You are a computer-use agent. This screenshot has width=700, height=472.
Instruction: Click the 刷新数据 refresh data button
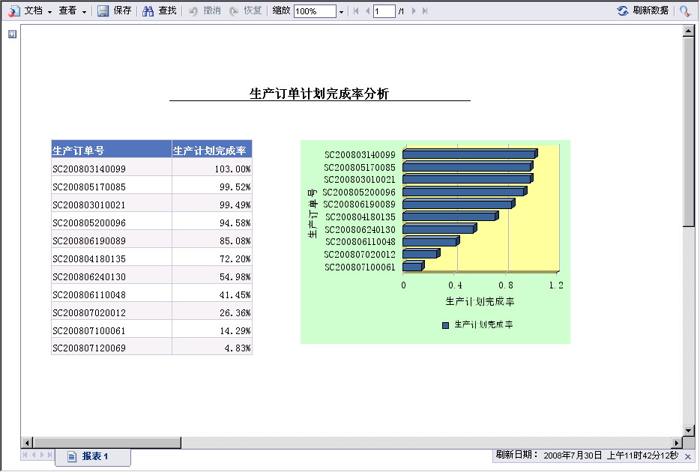pyautogui.click(x=643, y=10)
